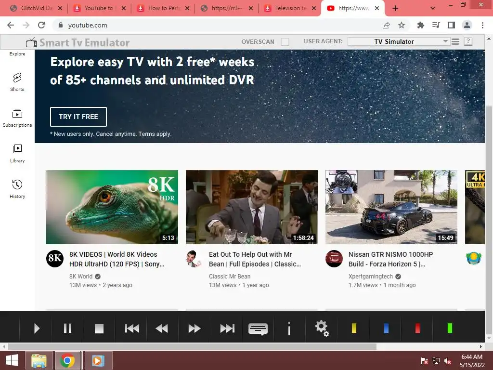Click the Xpertgamingtech channel avatar

[334, 259]
